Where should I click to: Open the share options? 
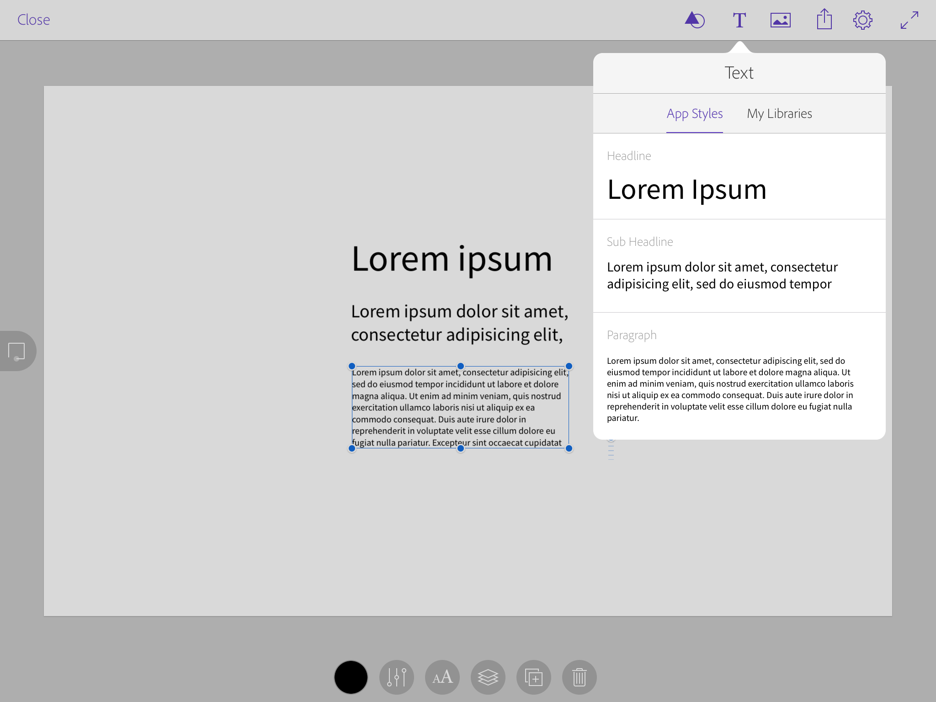tap(824, 20)
